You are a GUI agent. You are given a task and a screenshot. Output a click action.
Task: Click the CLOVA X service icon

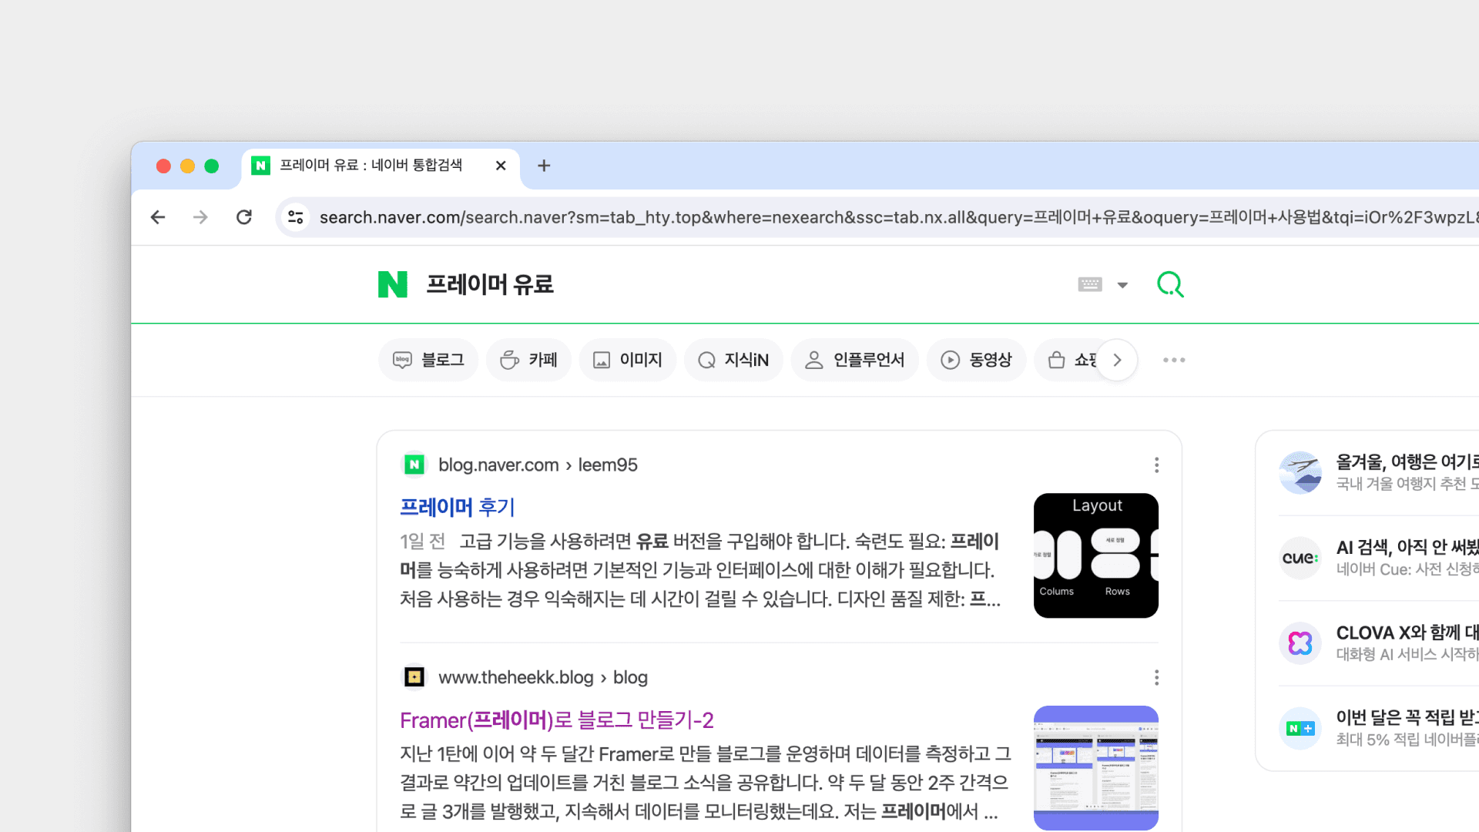(1300, 643)
